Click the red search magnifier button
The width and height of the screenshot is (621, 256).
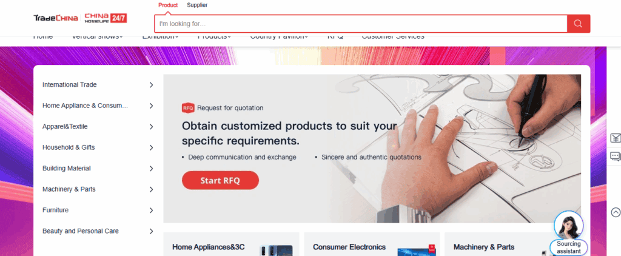coord(578,24)
